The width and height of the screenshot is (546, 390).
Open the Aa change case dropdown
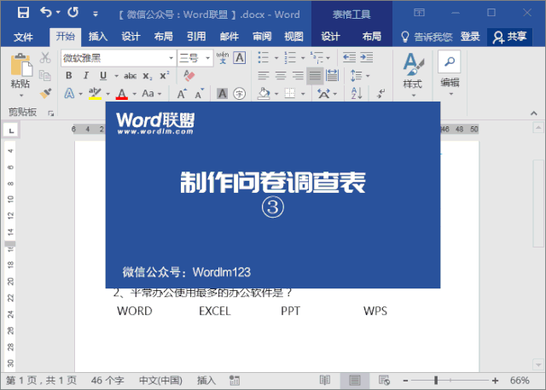click(x=152, y=93)
